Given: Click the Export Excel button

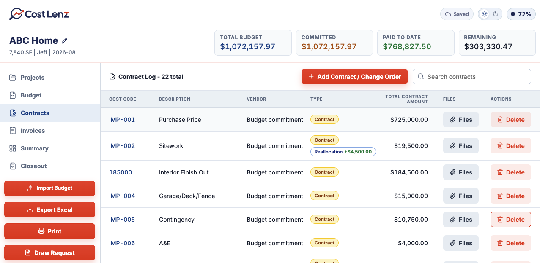Looking at the screenshot, I should click(49, 210).
